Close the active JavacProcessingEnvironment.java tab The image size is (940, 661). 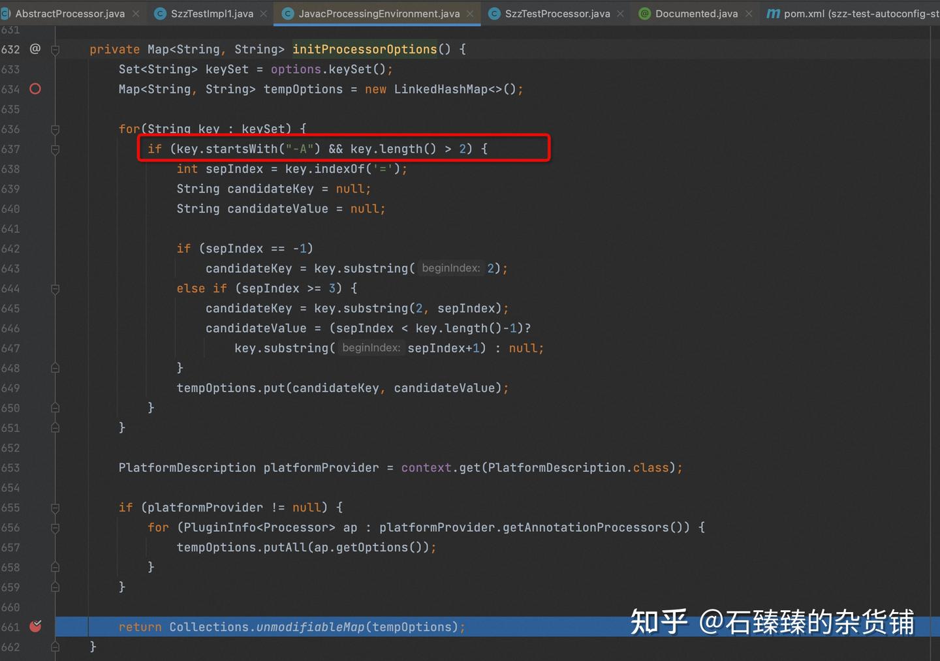click(x=469, y=12)
